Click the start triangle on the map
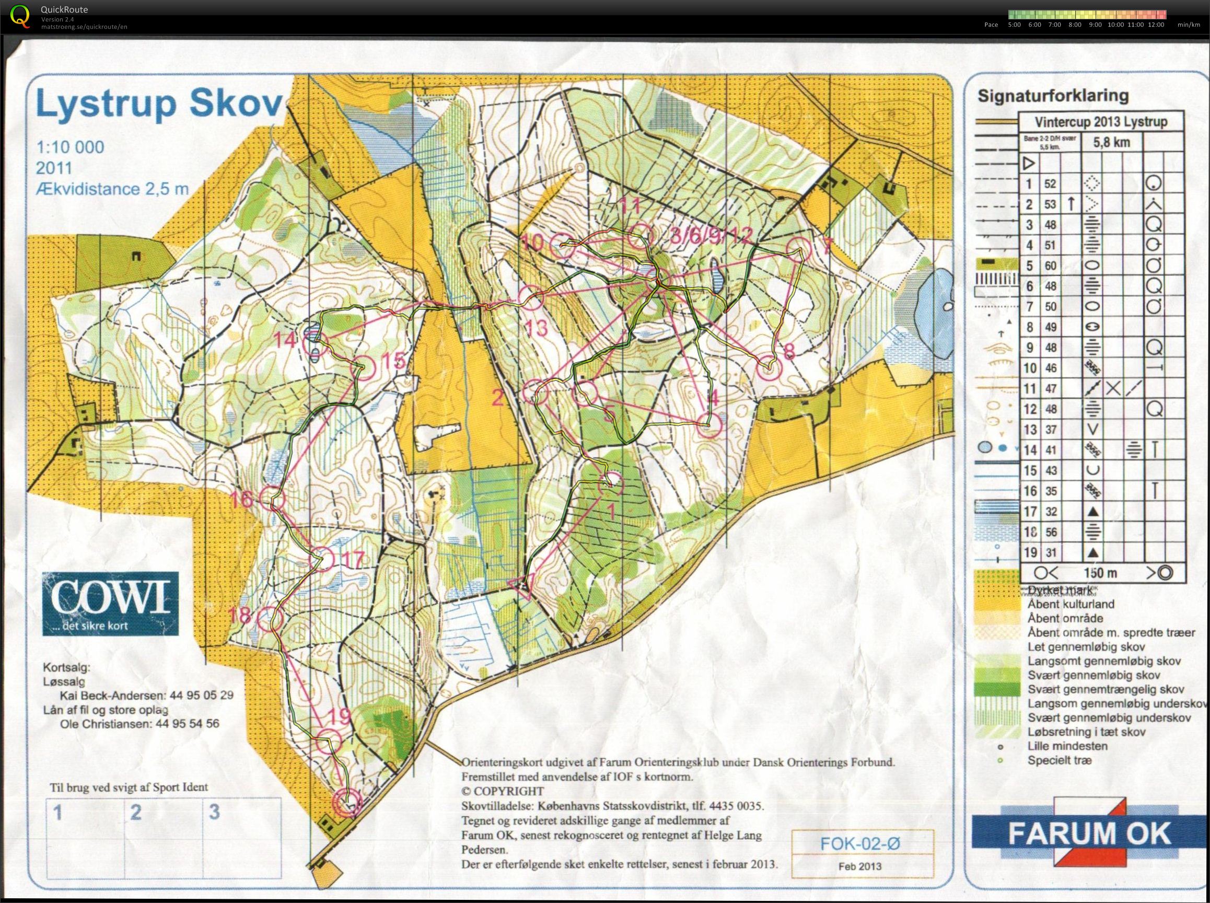Image resolution: width=1210 pixels, height=903 pixels. point(521,586)
